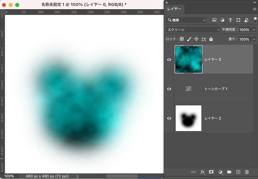Image resolution: width=258 pixels, height=179 pixels.
Task: Expand the document info status arrow
Action: pyautogui.click(x=77, y=176)
